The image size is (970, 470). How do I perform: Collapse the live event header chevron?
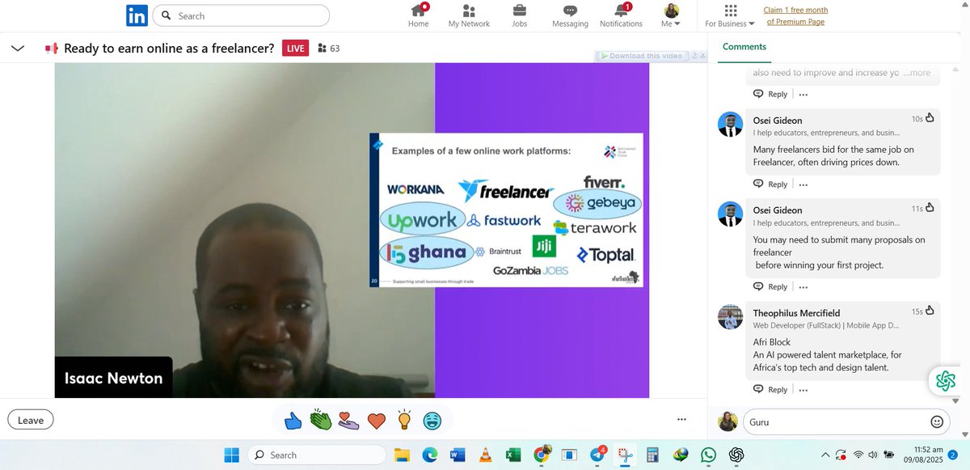click(18, 49)
